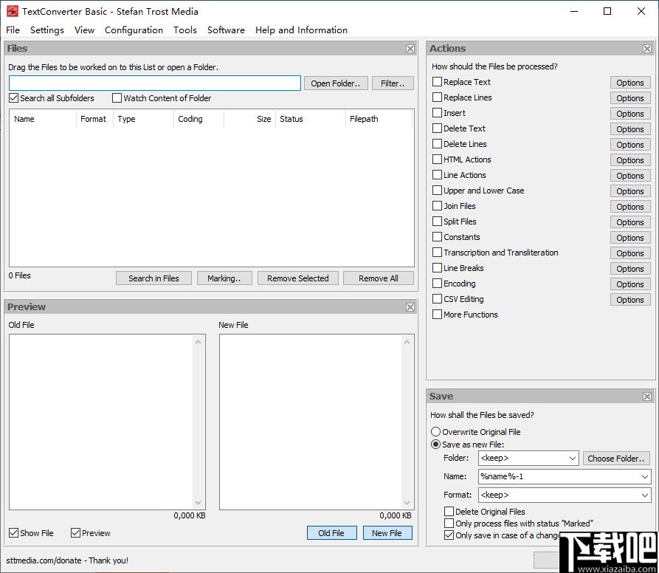Click Remove Selected button
Image resolution: width=659 pixels, height=573 pixels.
coord(297,278)
